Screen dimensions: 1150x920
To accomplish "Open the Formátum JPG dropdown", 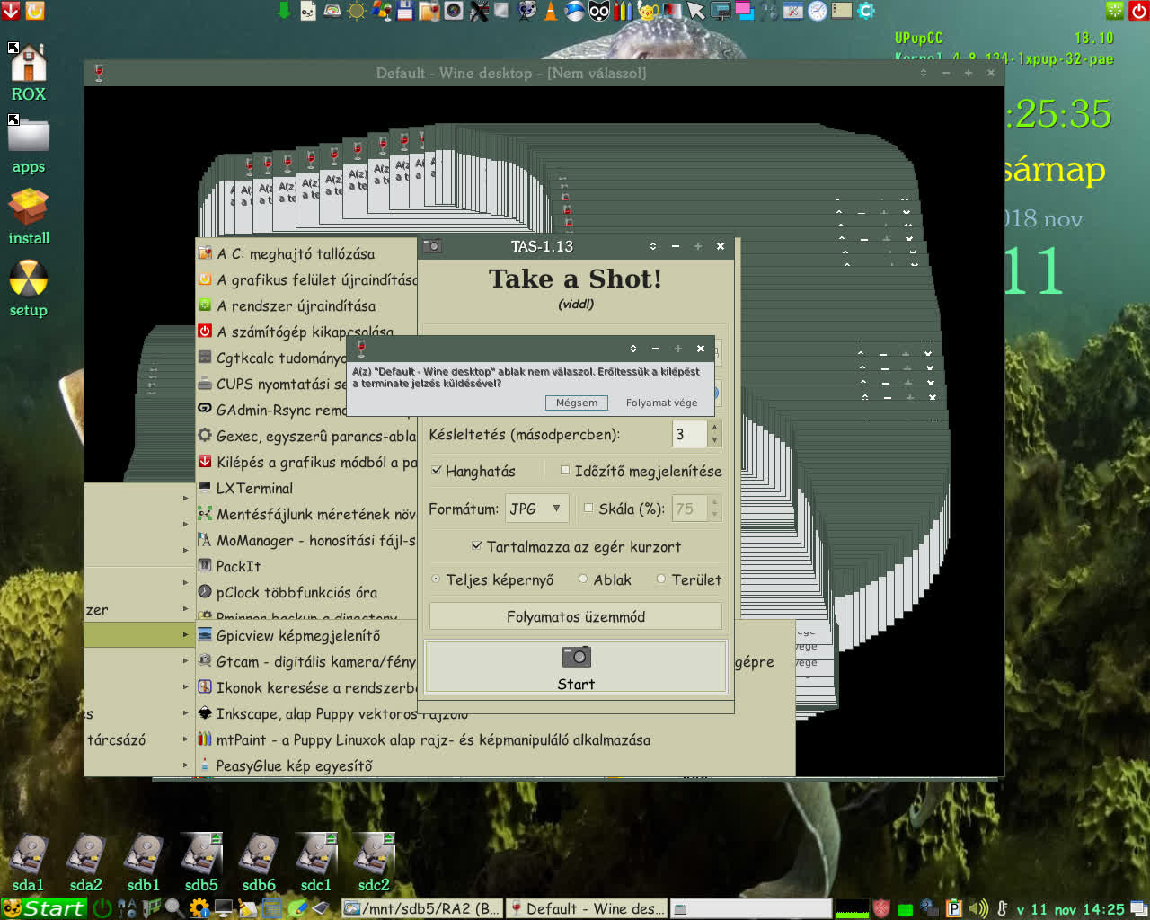I will click(536, 509).
